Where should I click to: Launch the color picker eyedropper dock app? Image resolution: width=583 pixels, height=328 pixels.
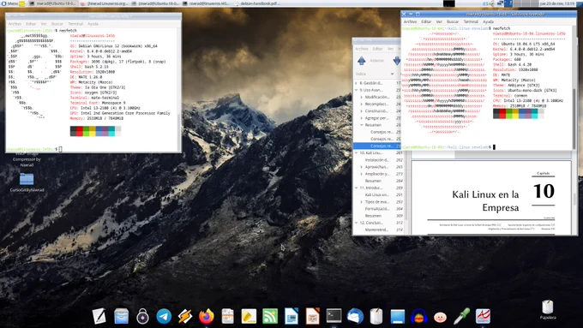[461, 317]
